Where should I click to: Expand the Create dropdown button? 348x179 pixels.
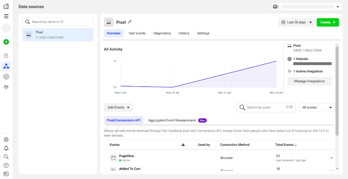327,22
